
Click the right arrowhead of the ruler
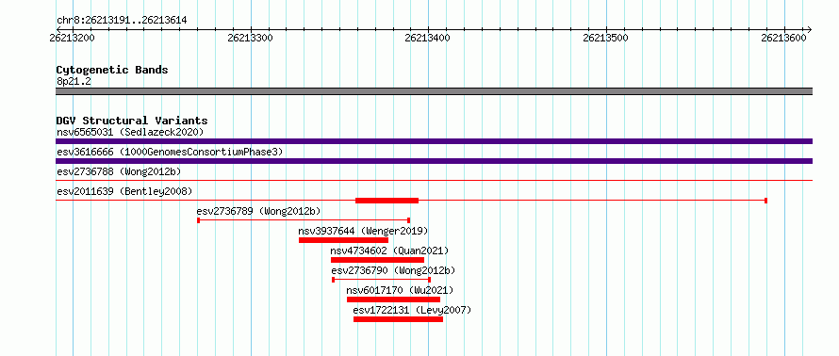(809, 29)
